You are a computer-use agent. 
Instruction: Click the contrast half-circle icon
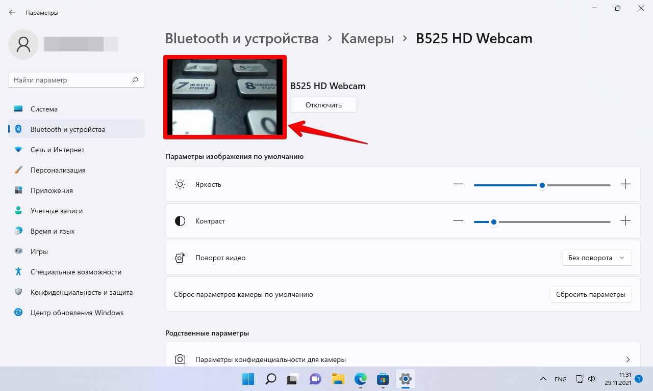[180, 221]
